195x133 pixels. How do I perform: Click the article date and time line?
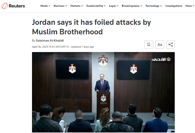[x=63, y=47]
